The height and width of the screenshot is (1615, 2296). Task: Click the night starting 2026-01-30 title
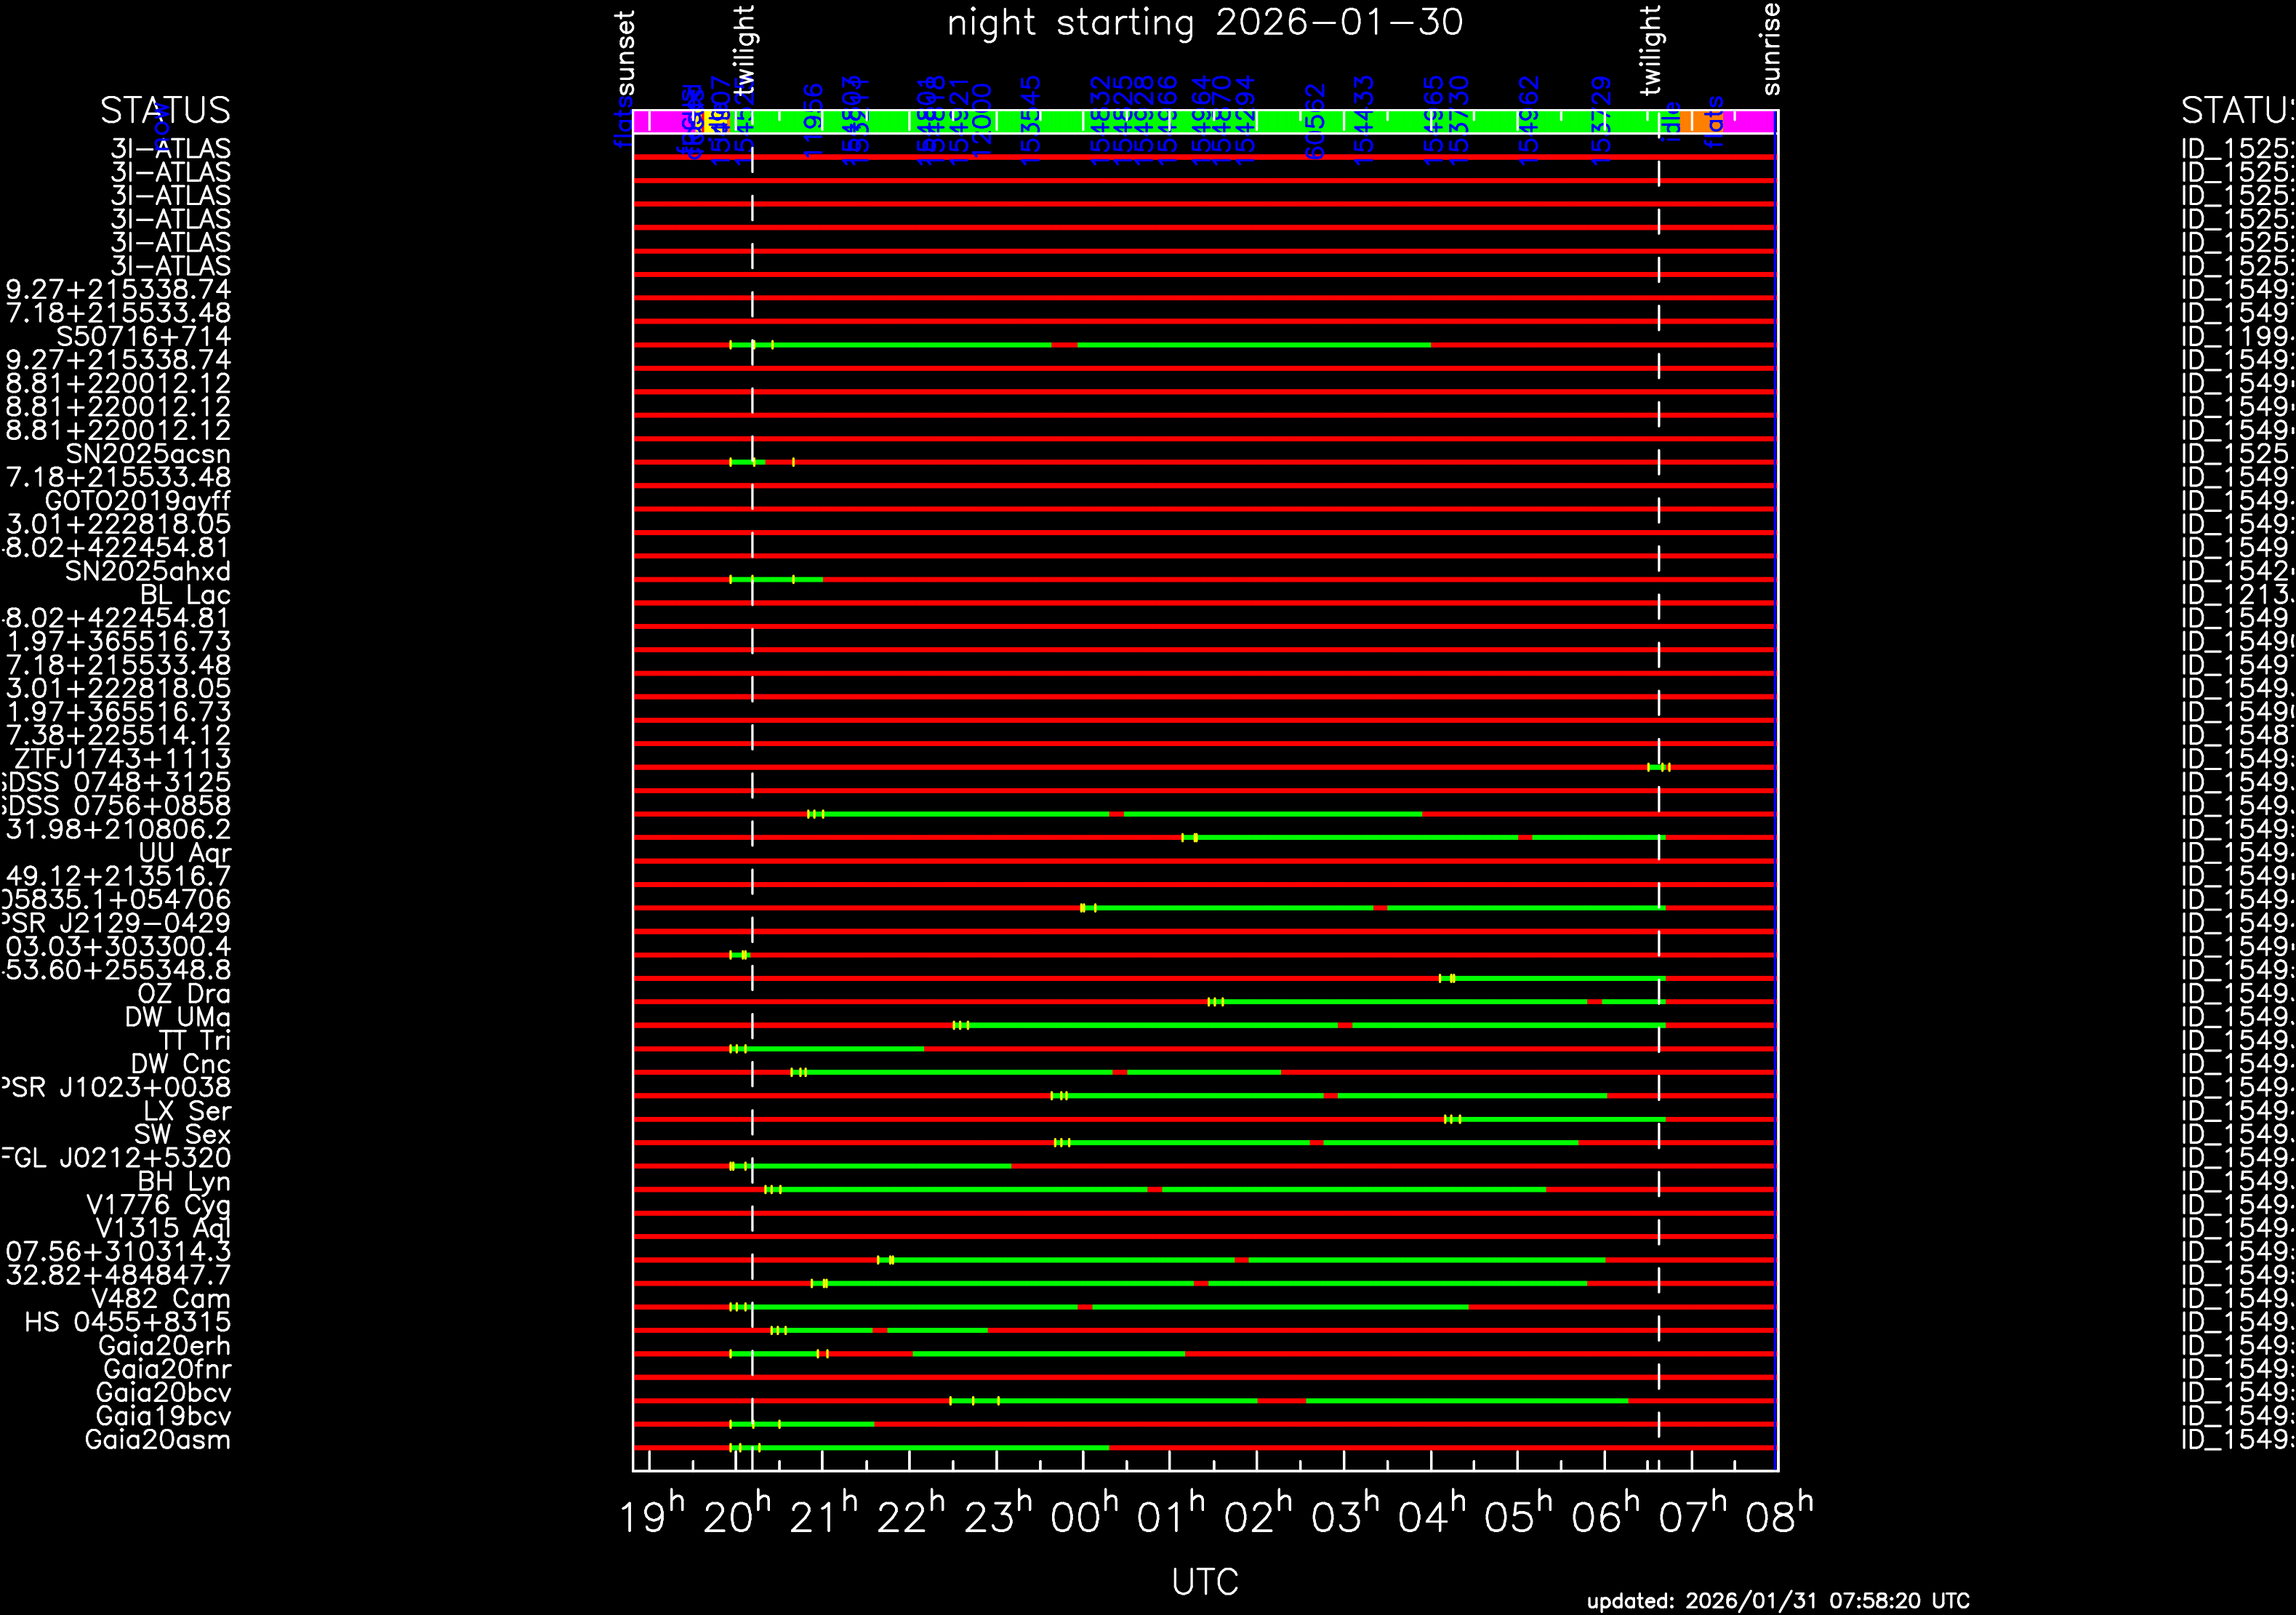[x=1205, y=23]
